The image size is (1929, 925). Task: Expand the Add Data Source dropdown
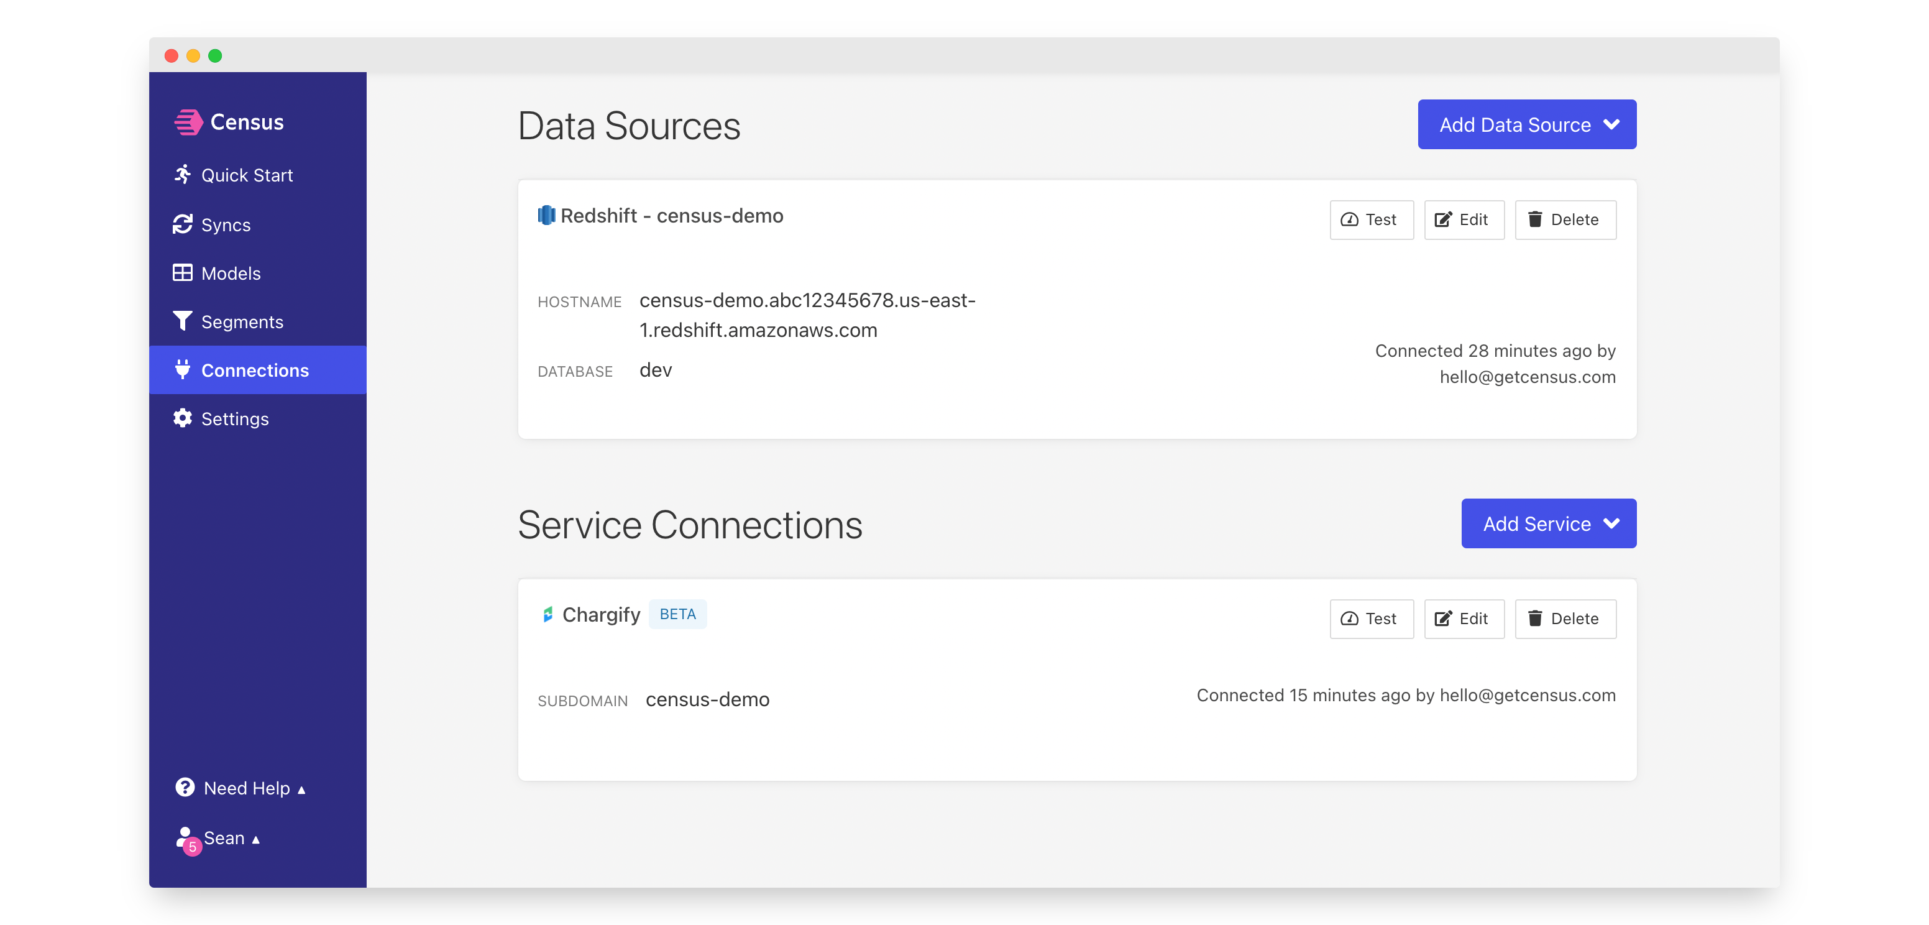(1526, 124)
